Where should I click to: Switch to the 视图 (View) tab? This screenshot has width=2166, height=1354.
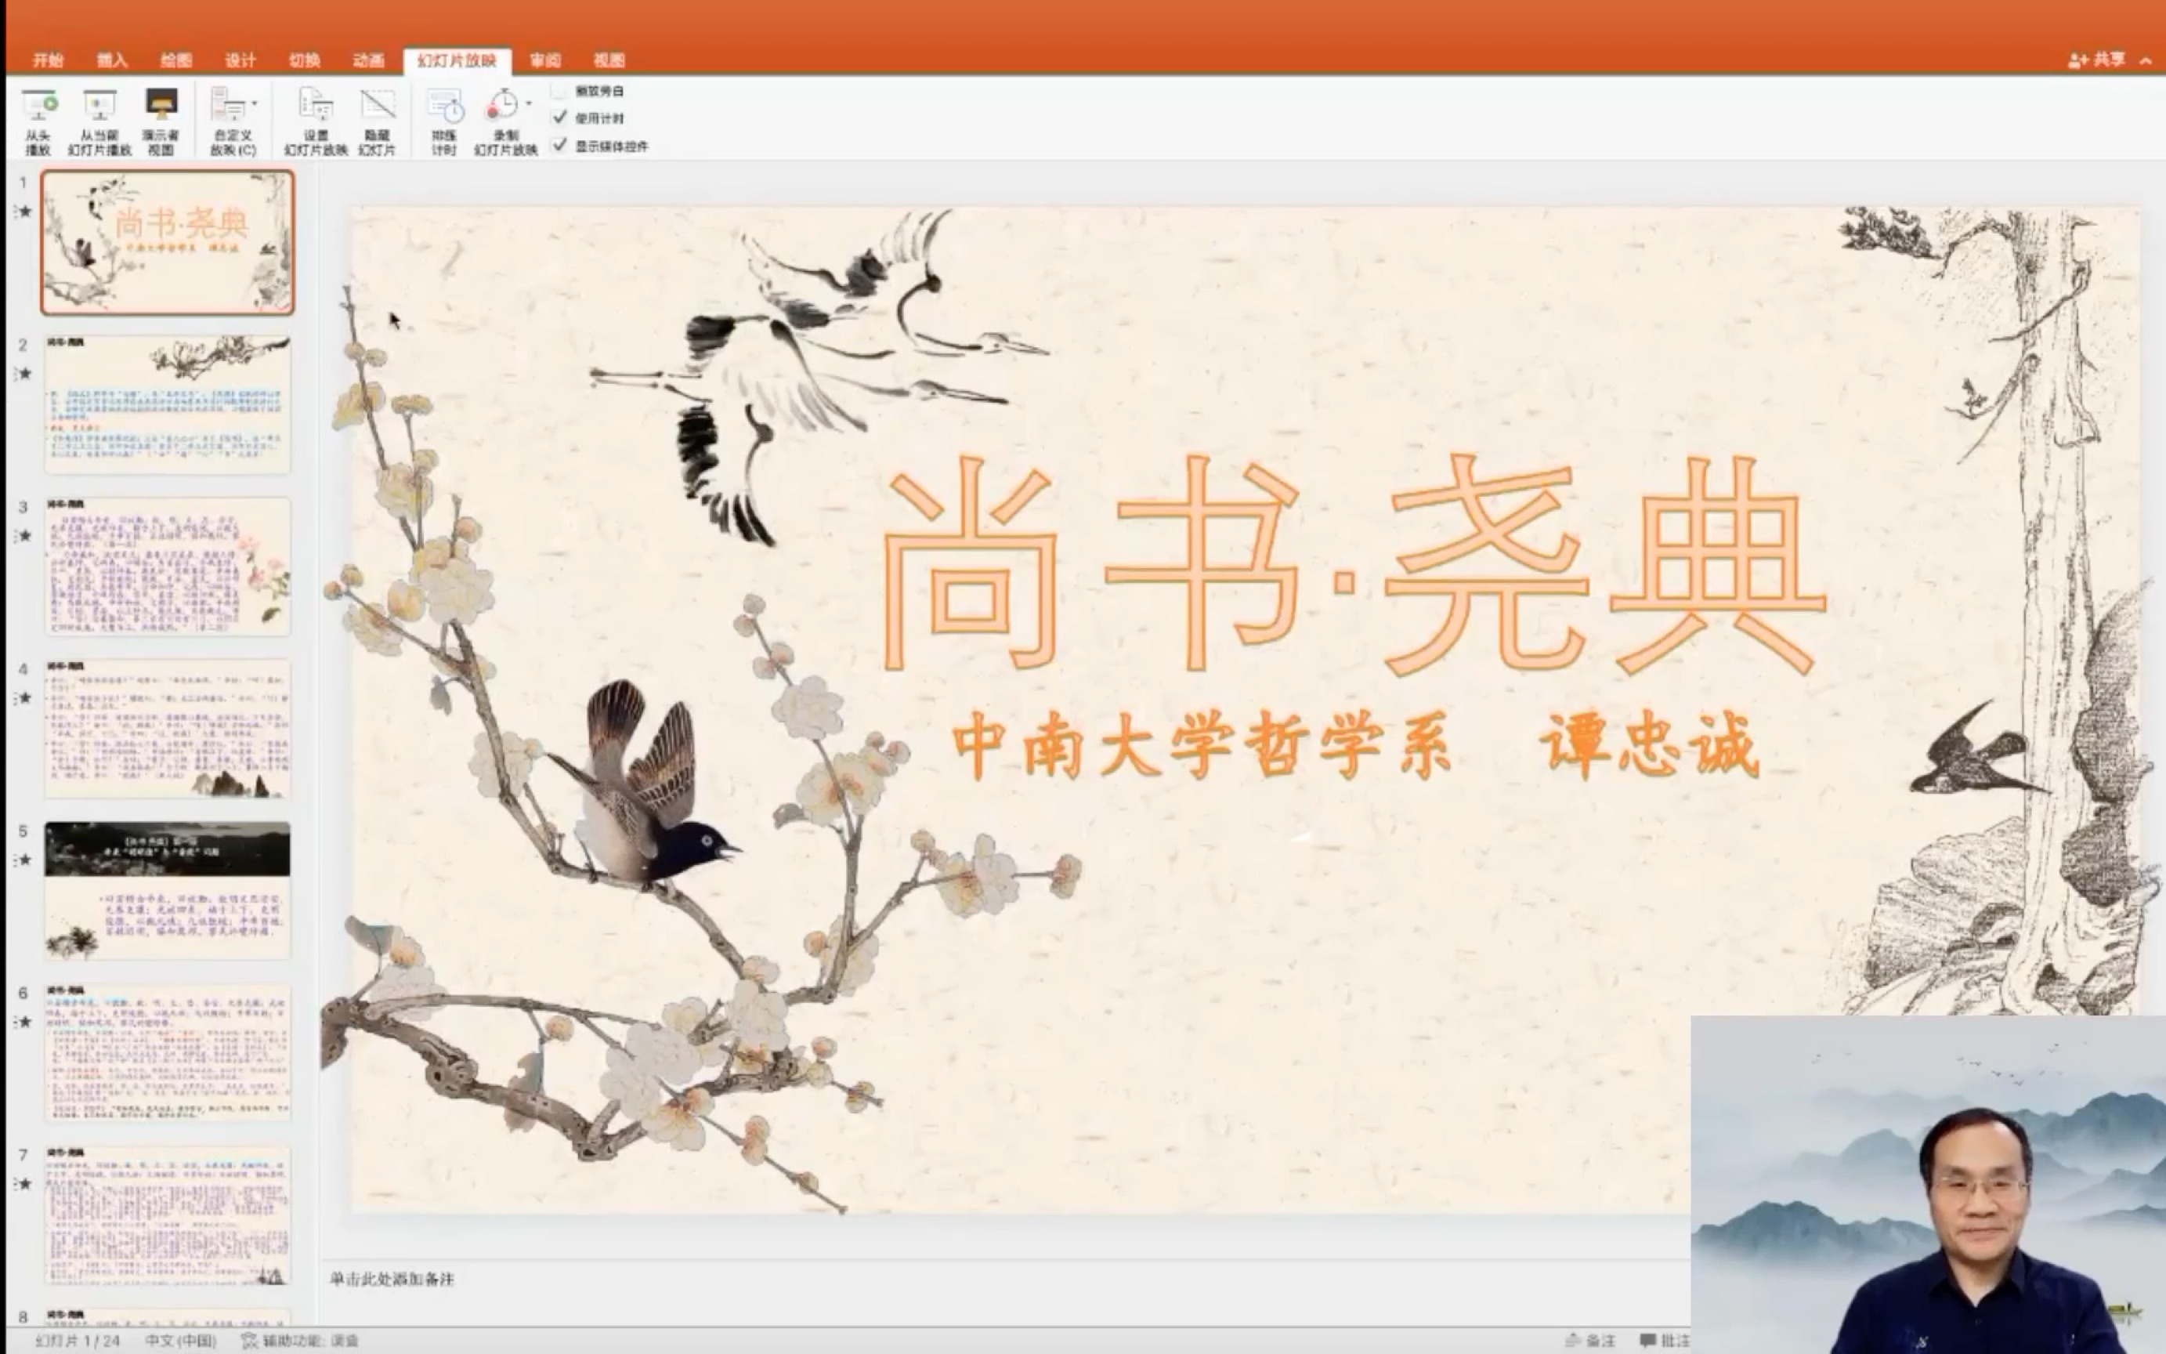tap(609, 60)
